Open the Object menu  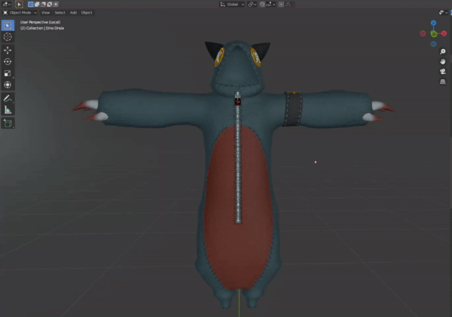click(87, 13)
